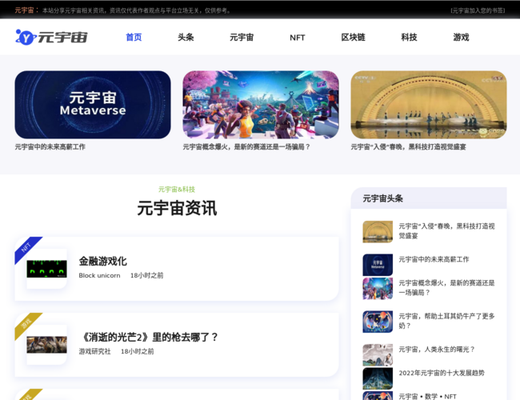Screen dimensions: 520x400
Task: Click the 元宇宙加入您的书签 bookmark link
Action: (477, 10)
